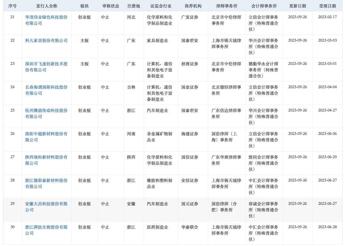Viewport: 345px width, 246px height.
Task: Click the 注册地 column header
Action: tap(134, 6)
